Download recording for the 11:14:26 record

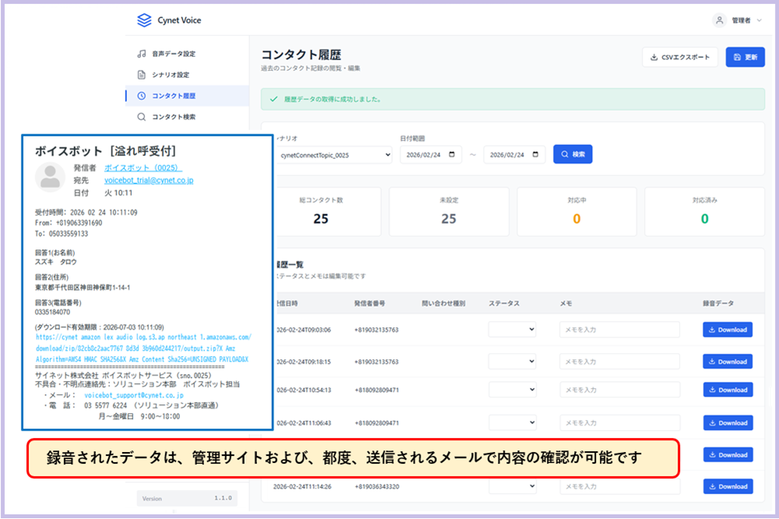728,486
